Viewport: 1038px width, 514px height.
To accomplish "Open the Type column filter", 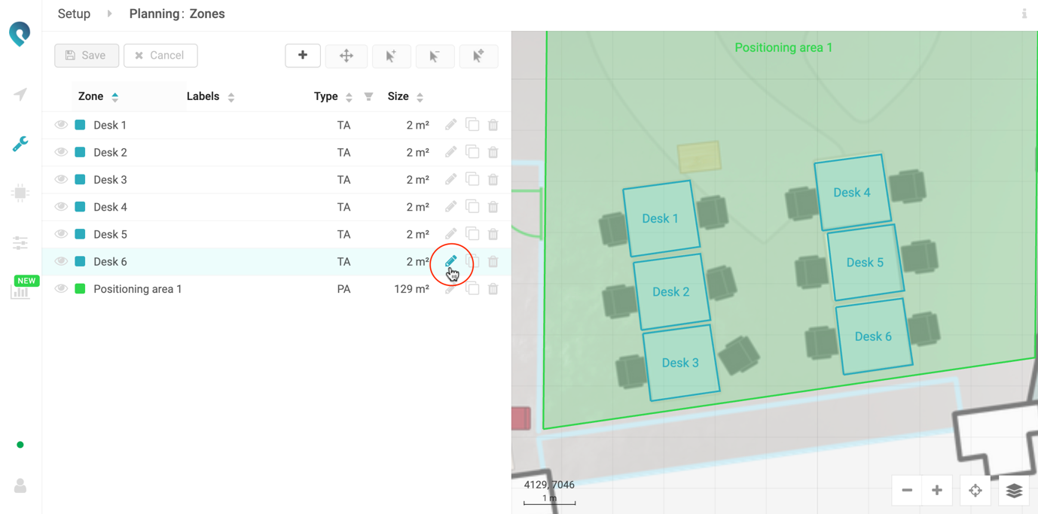I will point(369,96).
